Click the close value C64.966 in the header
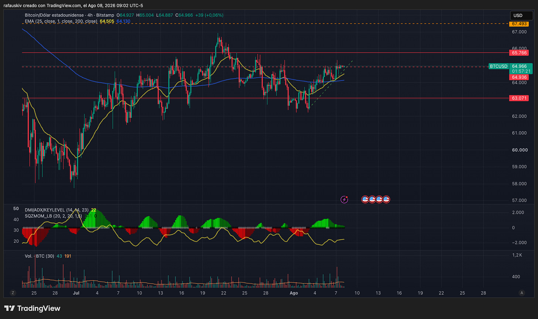538x319 pixels. click(x=184, y=15)
